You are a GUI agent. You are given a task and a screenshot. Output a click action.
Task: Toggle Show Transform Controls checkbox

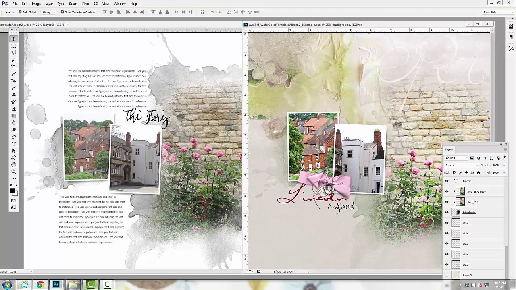[x=62, y=12]
